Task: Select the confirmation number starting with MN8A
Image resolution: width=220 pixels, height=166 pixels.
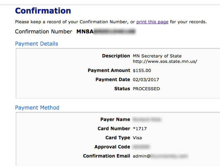Action: [x=106, y=31]
